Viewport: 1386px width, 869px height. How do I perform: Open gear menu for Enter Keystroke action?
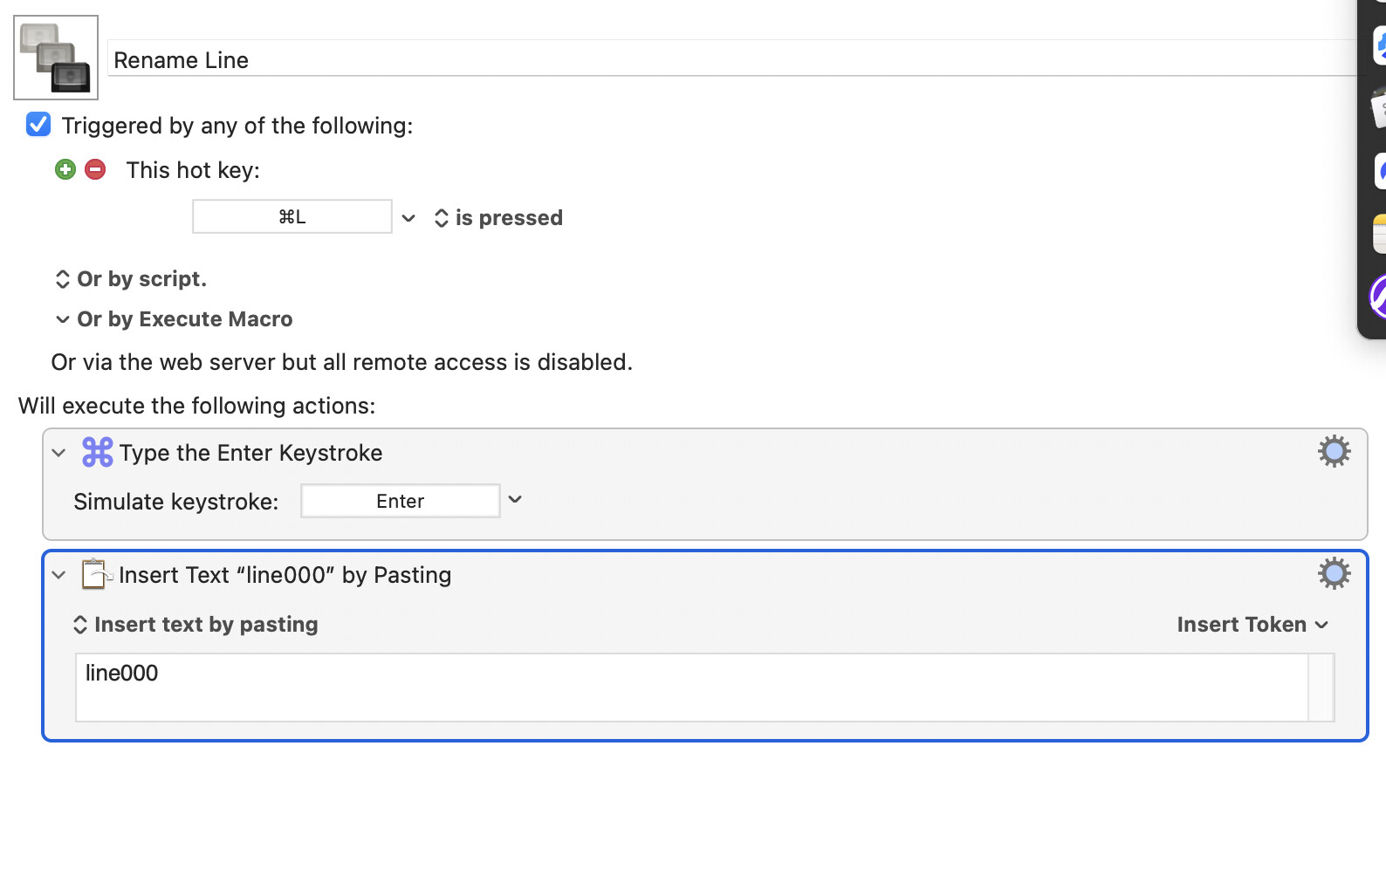(x=1334, y=451)
